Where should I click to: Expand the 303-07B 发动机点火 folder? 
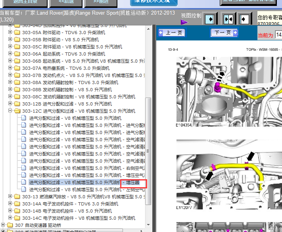[10, 75]
